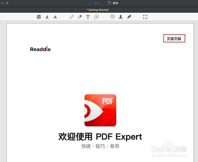Select the shapes tool

pos(96,17)
